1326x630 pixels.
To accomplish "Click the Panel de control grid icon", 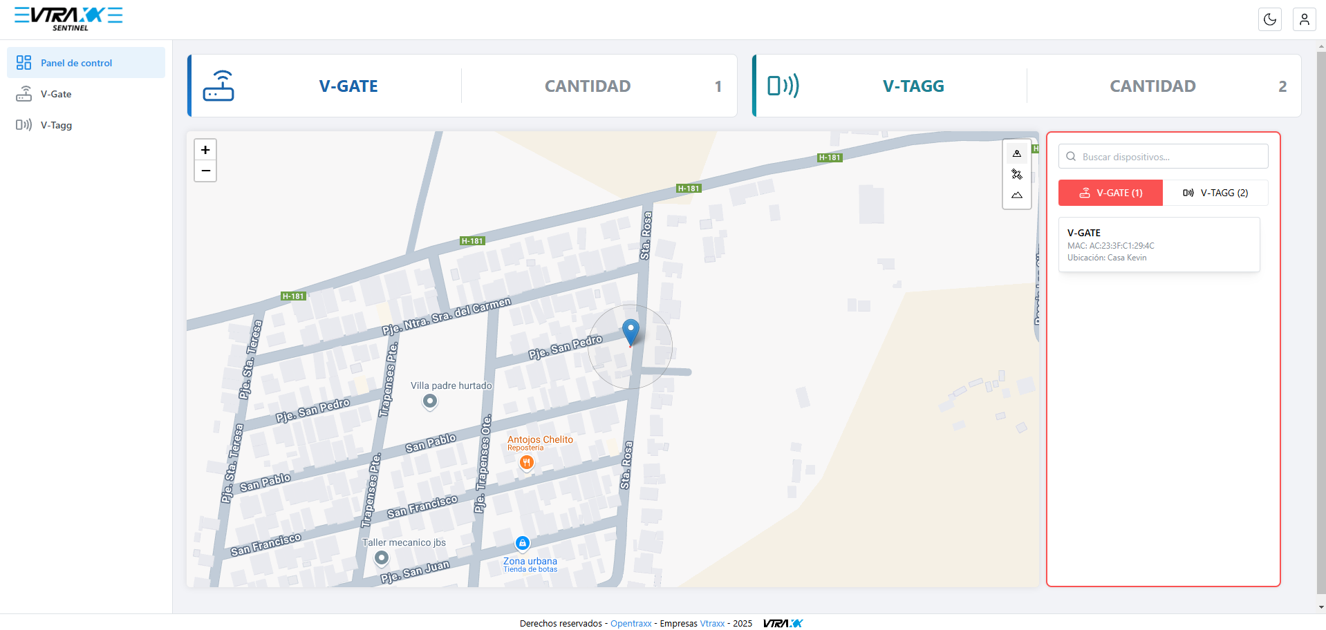I will 24,63.
